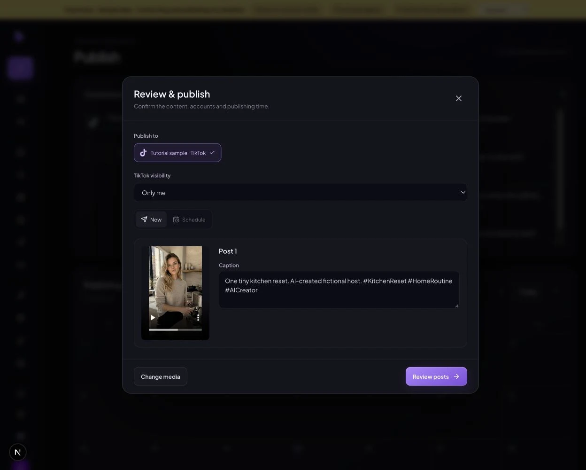
Task: Open the TikTok visibility dropdown showing Only me
Action: 301,193
